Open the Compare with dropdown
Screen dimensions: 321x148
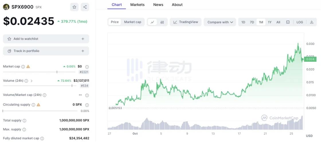click(220, 22)
